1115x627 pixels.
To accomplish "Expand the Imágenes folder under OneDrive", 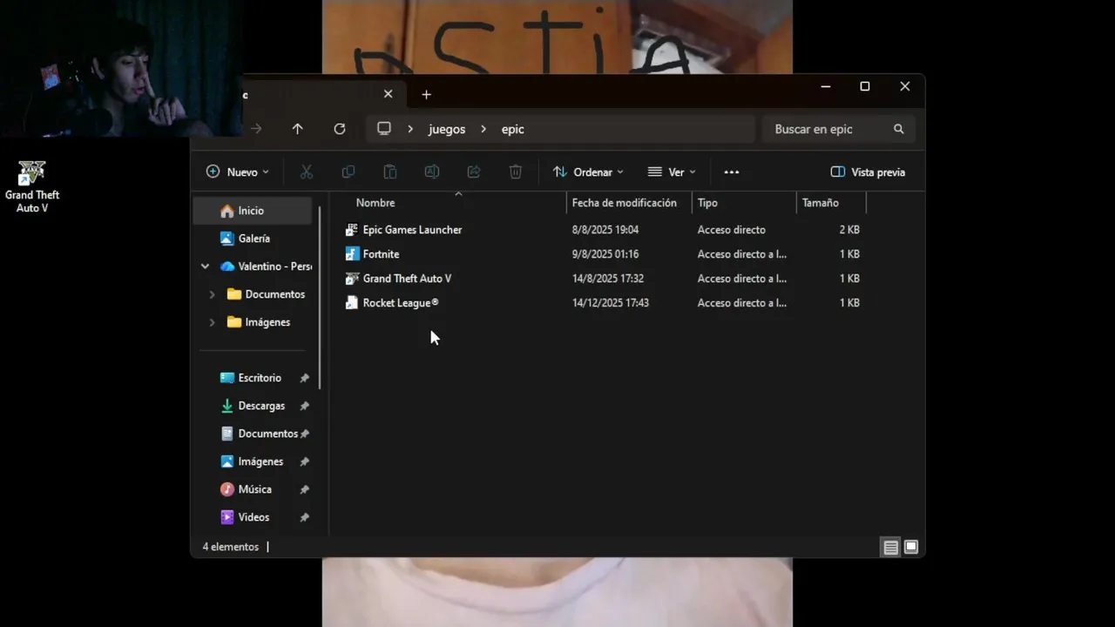I will [212, 322].
